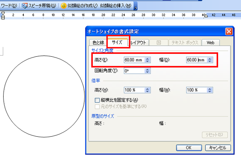Decrease 高さ(E) size with down arrow
Viewport: 241px width, 160px height.
(147, 61)
